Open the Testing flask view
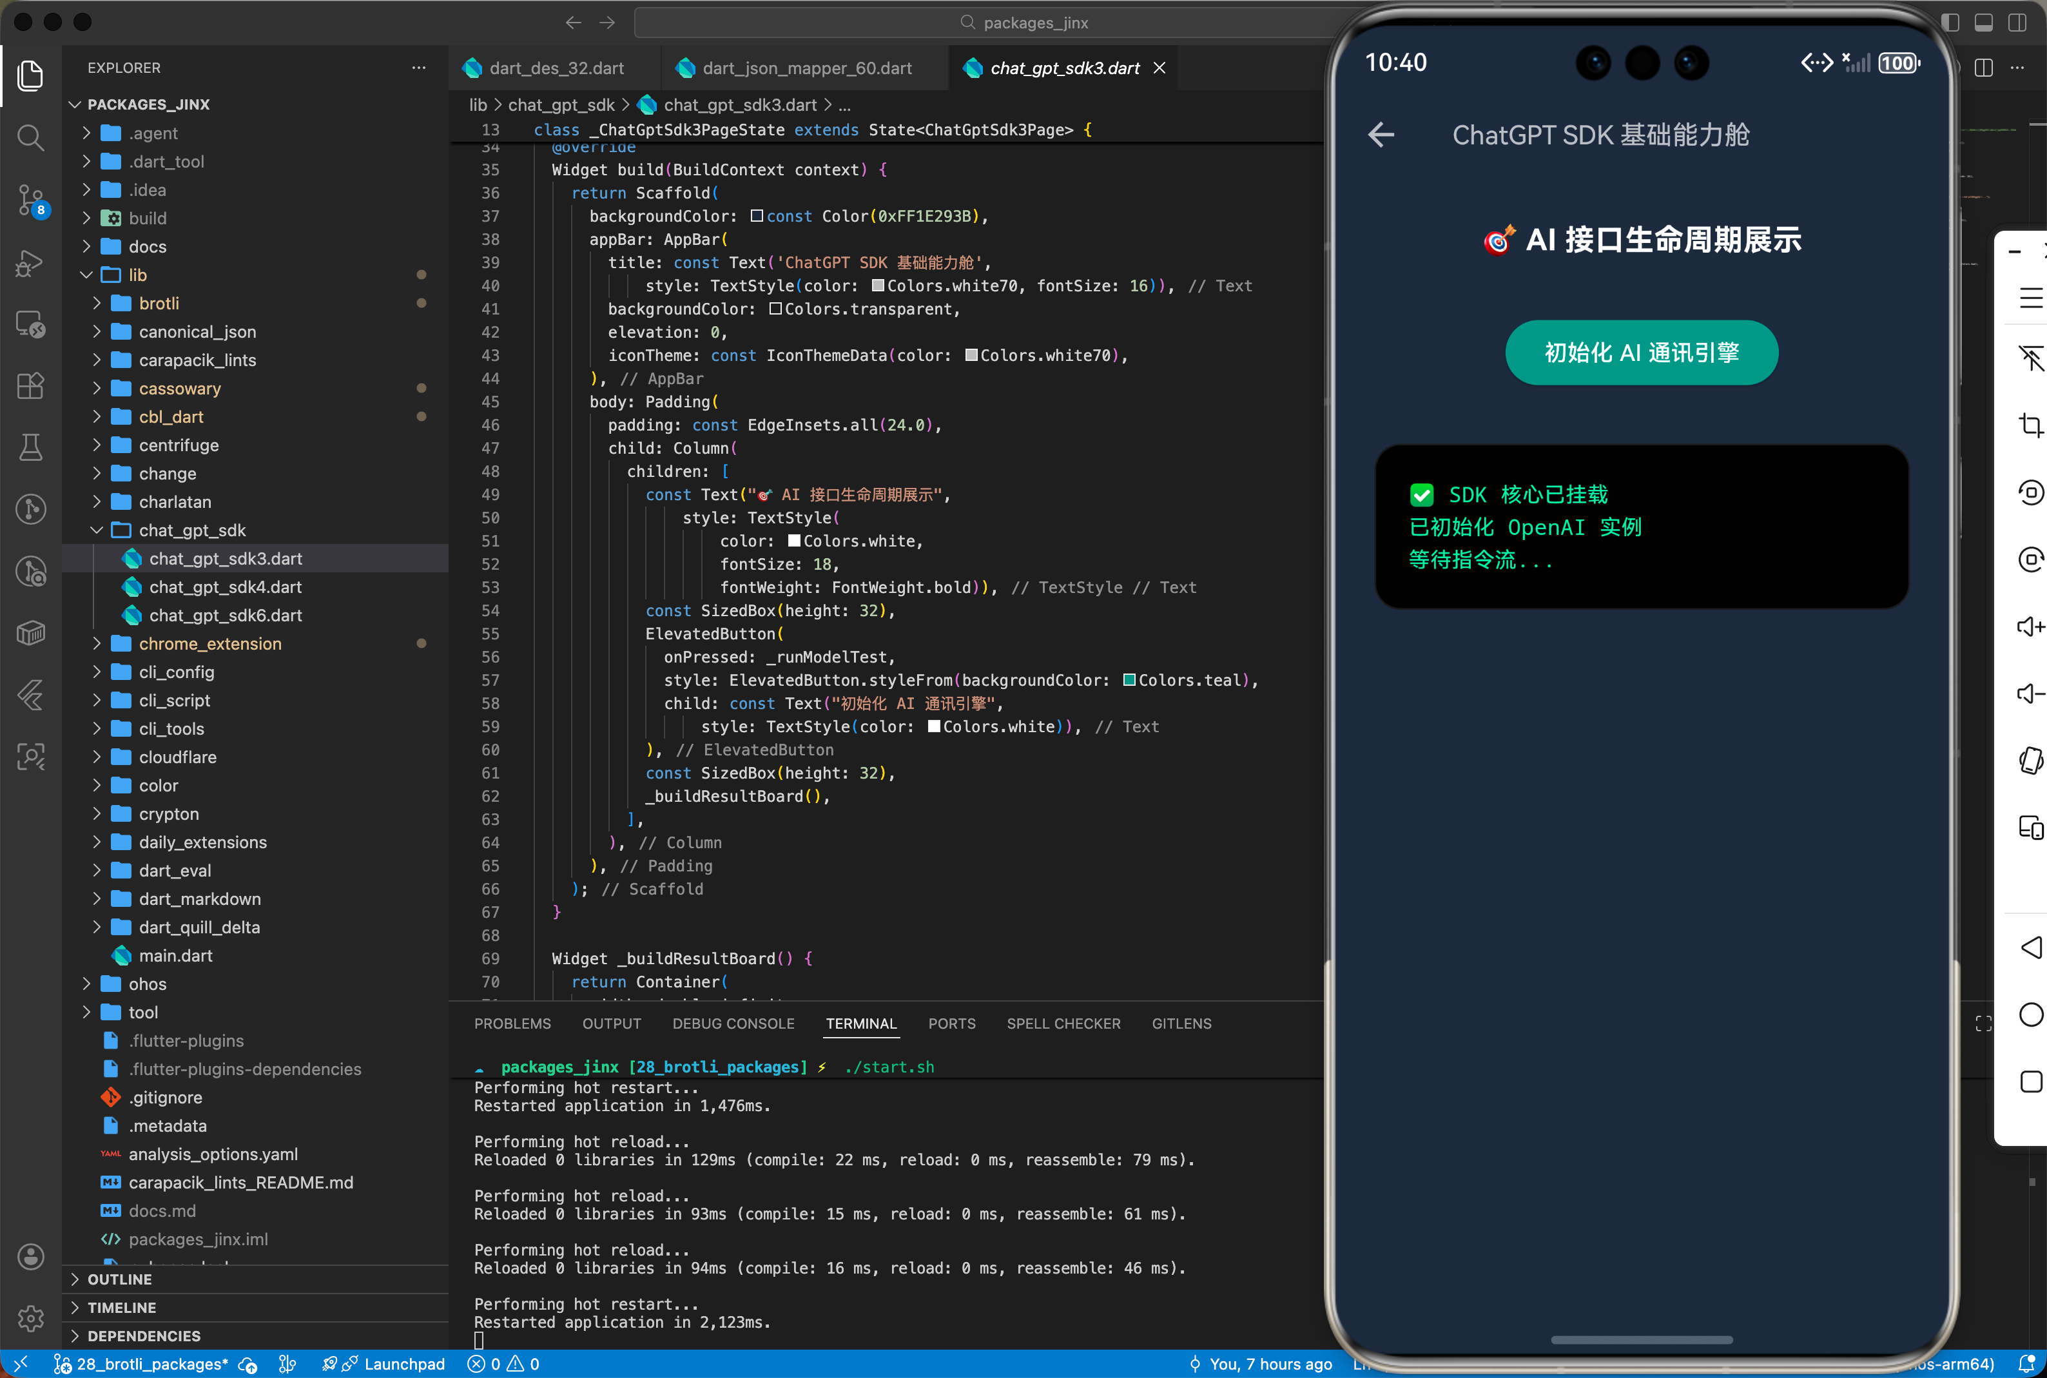The image size is (2047, 1378). coord(31,447)
